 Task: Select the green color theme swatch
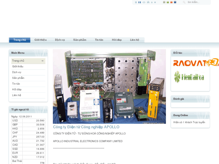pyautogui.click(x=168, y=2)
